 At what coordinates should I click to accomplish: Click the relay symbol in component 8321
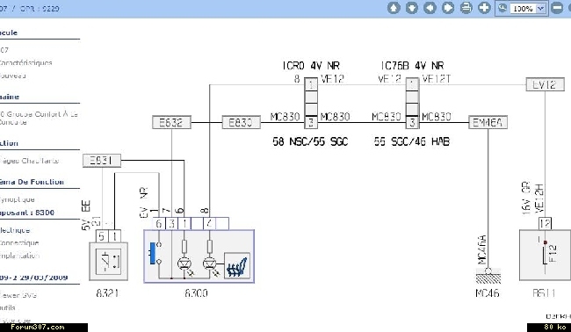[x=109, y=262]
